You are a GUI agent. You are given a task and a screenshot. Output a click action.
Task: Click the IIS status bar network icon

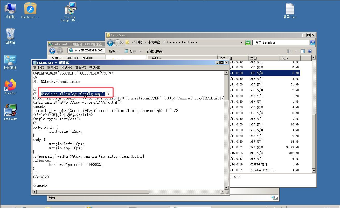point(274,198)
